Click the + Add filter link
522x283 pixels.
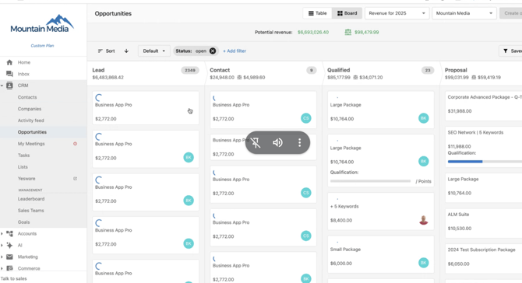(x=235, y=51)
